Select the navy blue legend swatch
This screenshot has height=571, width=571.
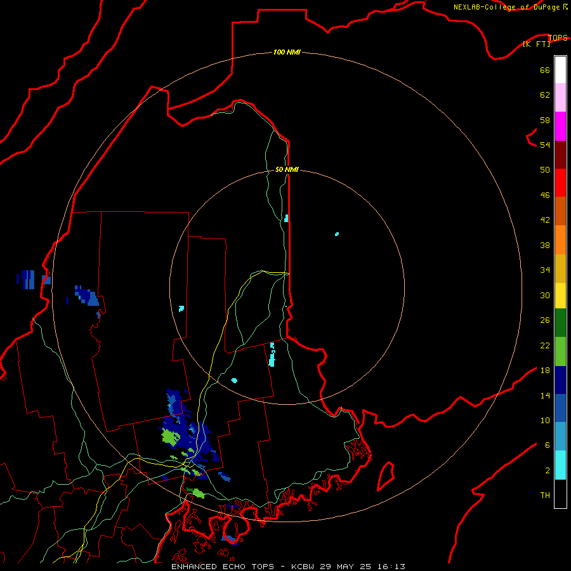pyautogui.click(x=560, y=380)
